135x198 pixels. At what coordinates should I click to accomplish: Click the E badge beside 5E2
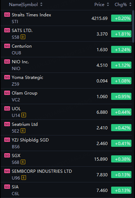point(23,131)
